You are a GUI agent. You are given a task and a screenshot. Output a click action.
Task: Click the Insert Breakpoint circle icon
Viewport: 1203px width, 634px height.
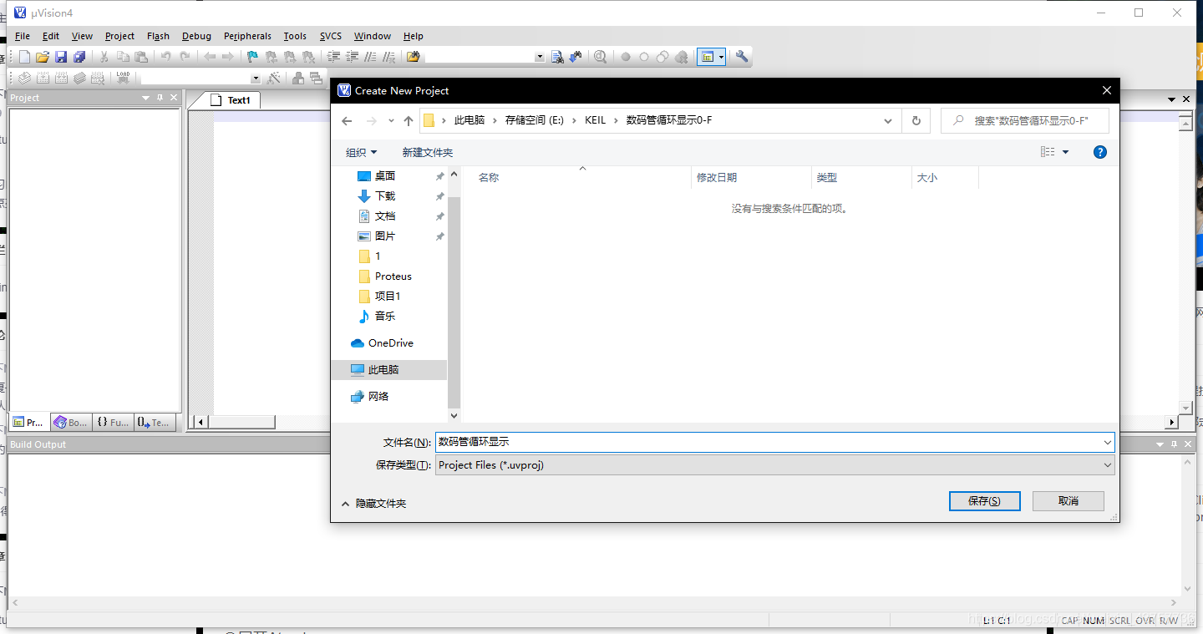tap(626, 57)
